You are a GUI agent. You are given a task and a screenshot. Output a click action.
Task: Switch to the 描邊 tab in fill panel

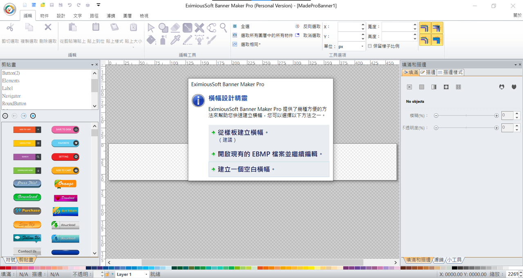tap(427, 72)
